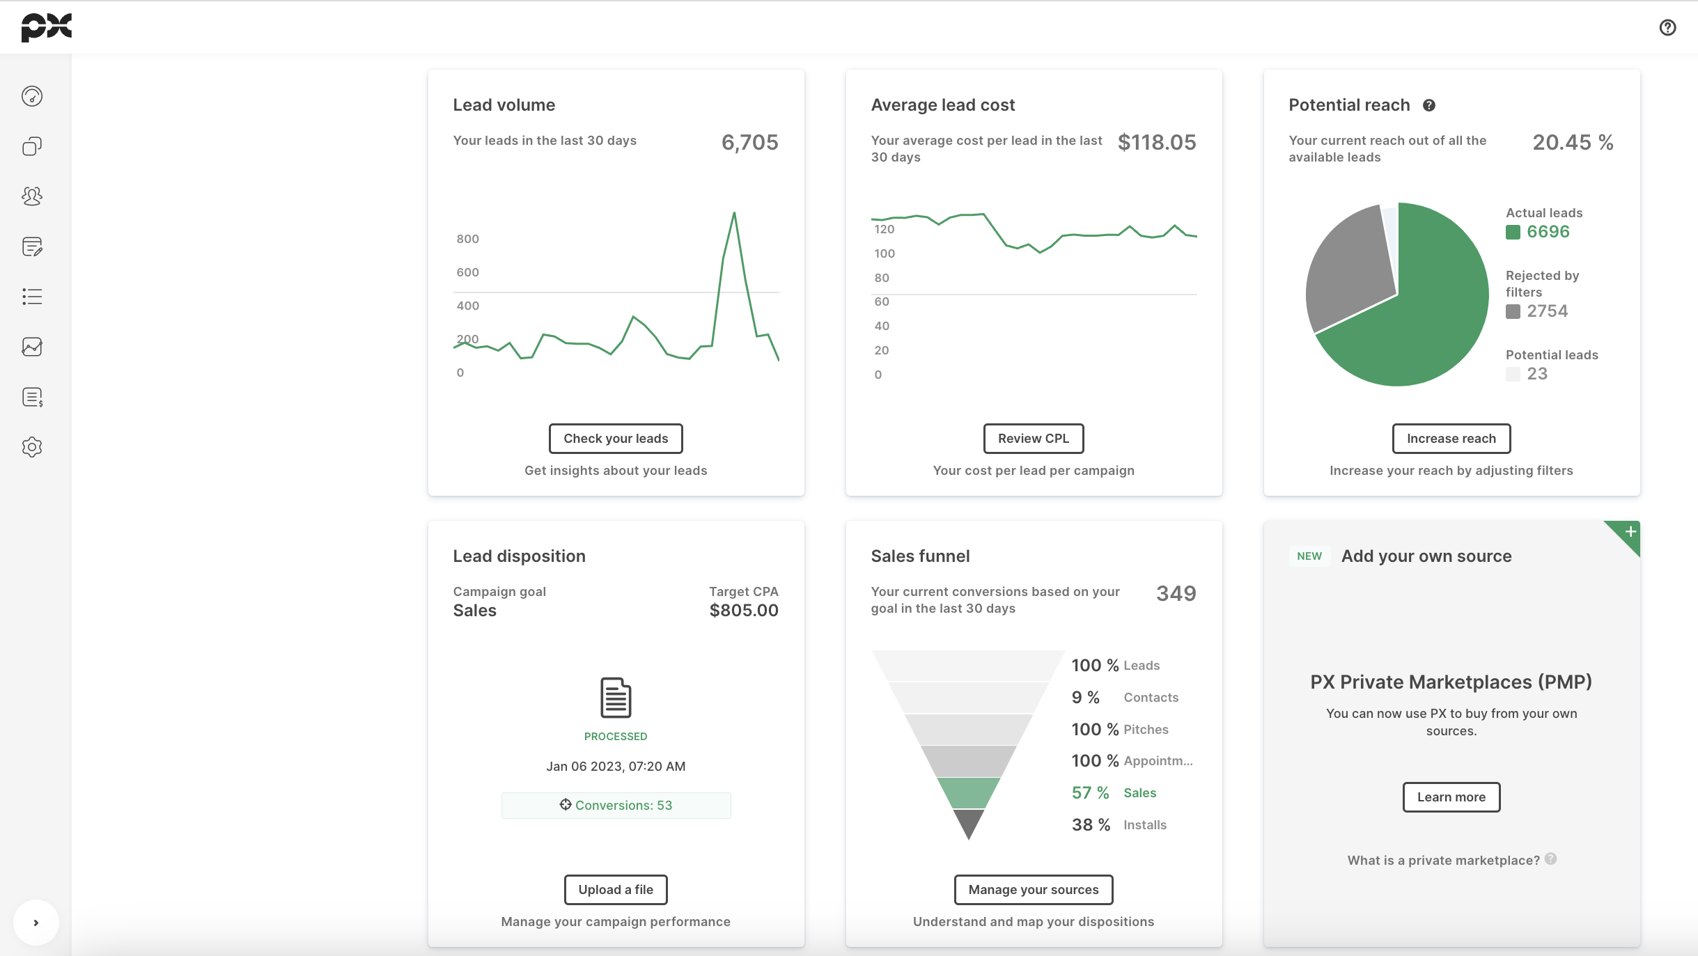Open the edit notes sidebar icon
Screen dimensions: 1698x956
(32, 246)
